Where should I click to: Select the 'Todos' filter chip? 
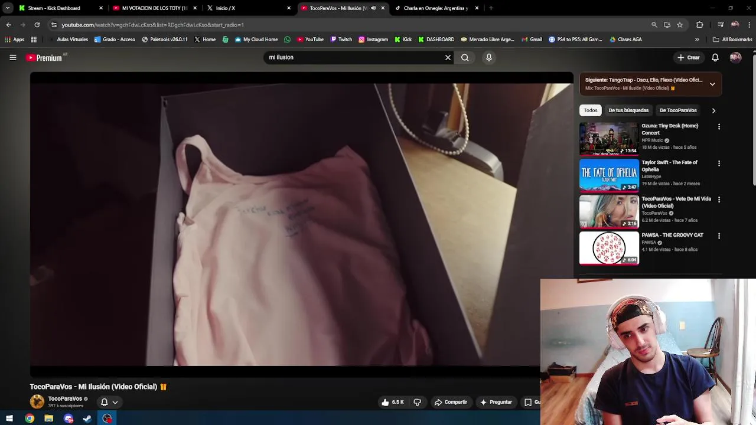[591, 110]
